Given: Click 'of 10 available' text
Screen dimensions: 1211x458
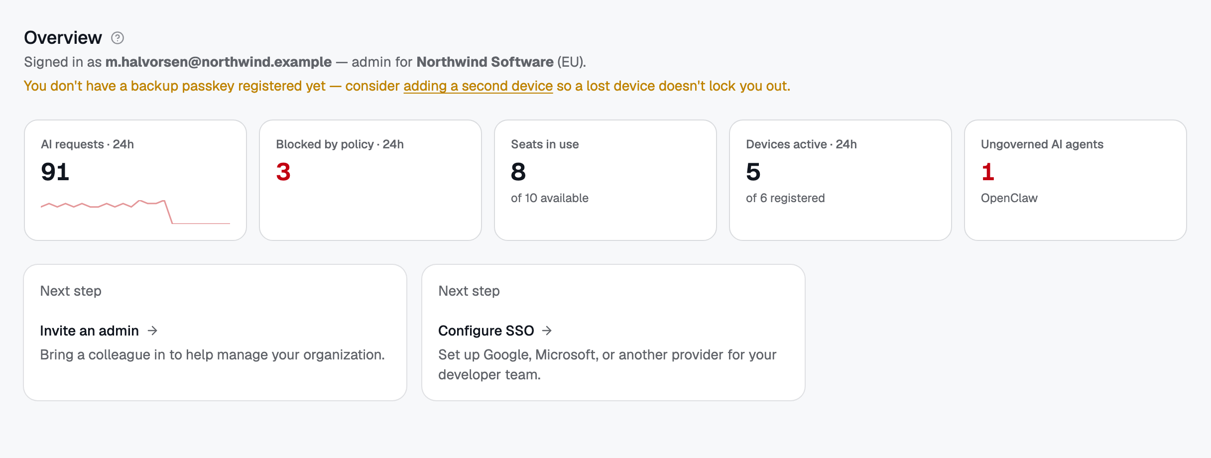Looking at the screenshot, I should tap(550, 198).
